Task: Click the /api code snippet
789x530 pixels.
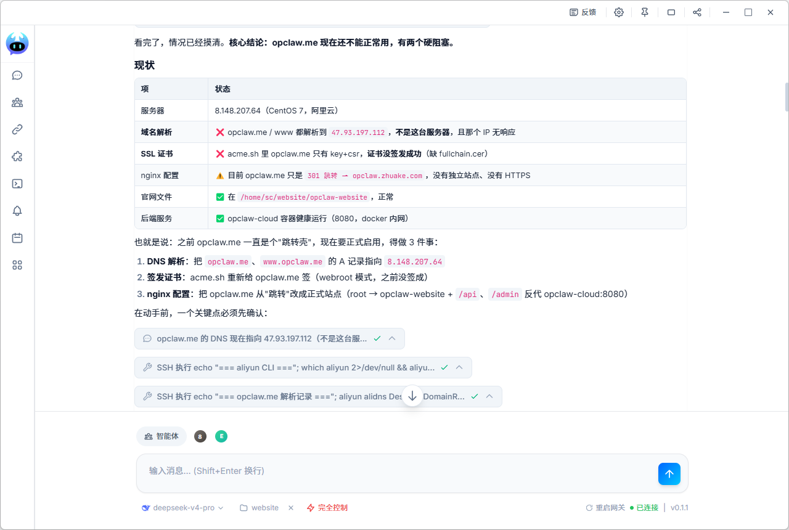Action: coord(467,294)
